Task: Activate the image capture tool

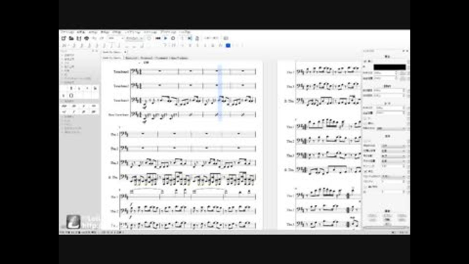Action: [x=226, y=38]
